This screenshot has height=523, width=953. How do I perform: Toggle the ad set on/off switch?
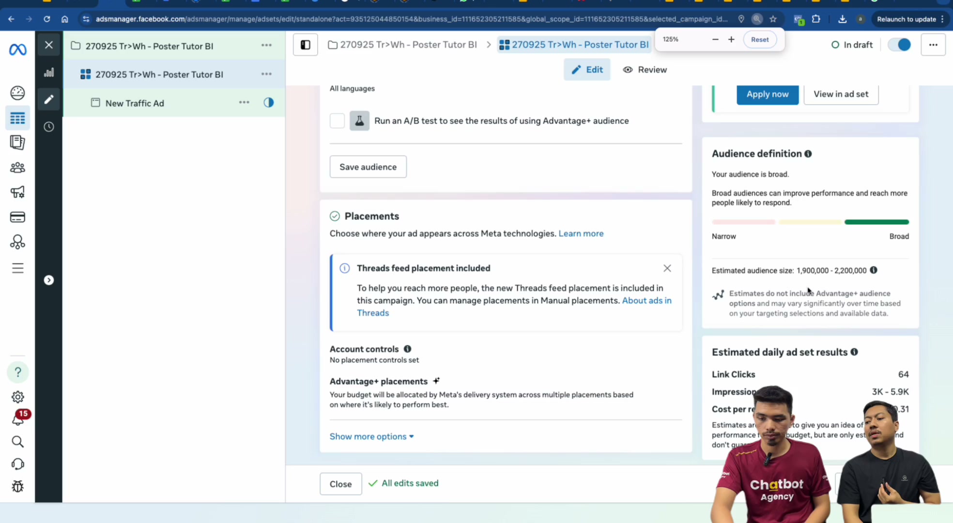(899, 45)
